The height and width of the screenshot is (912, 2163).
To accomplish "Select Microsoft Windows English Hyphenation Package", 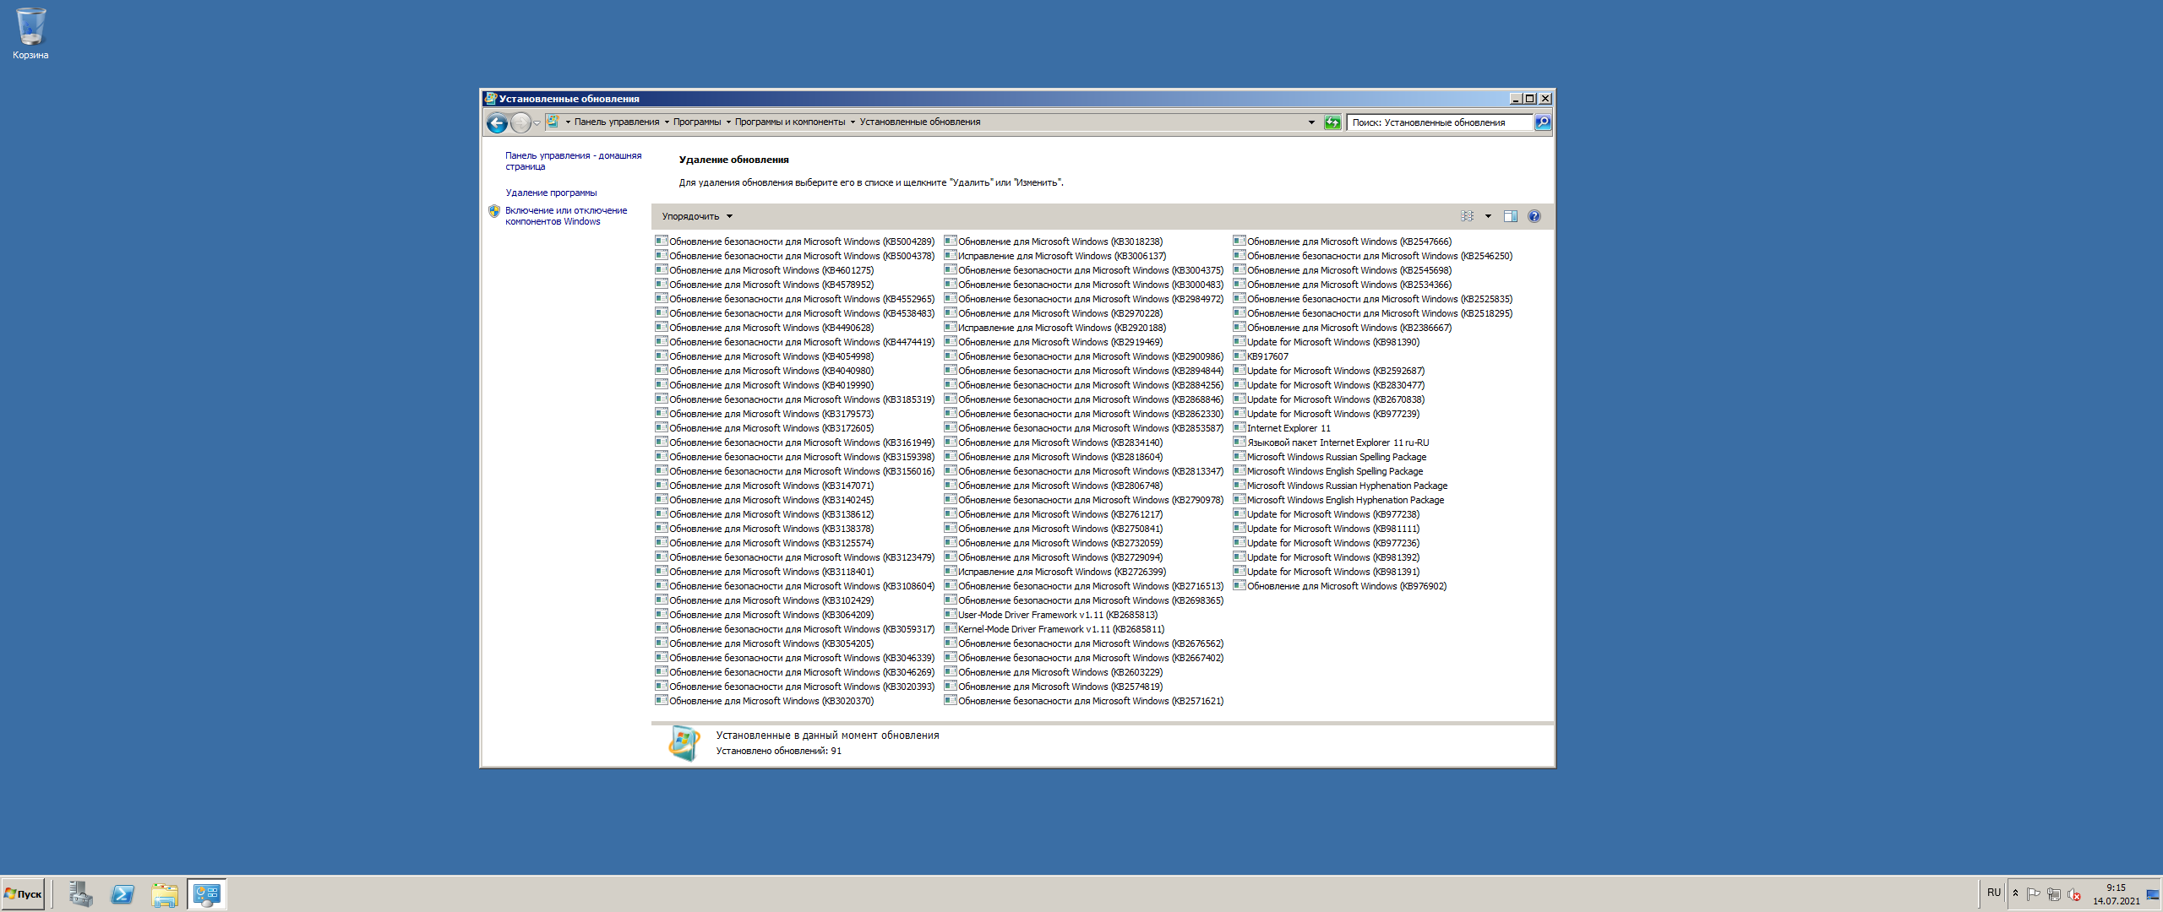I will (x=1339, y=500).
